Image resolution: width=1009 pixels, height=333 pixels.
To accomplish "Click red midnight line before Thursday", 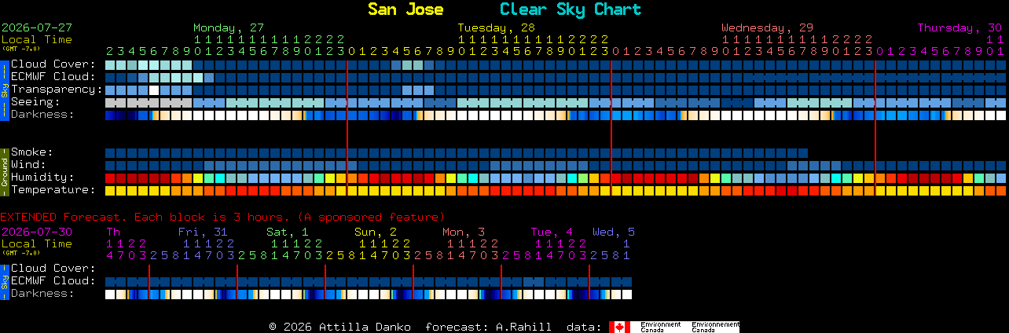I will coord(875,127).
